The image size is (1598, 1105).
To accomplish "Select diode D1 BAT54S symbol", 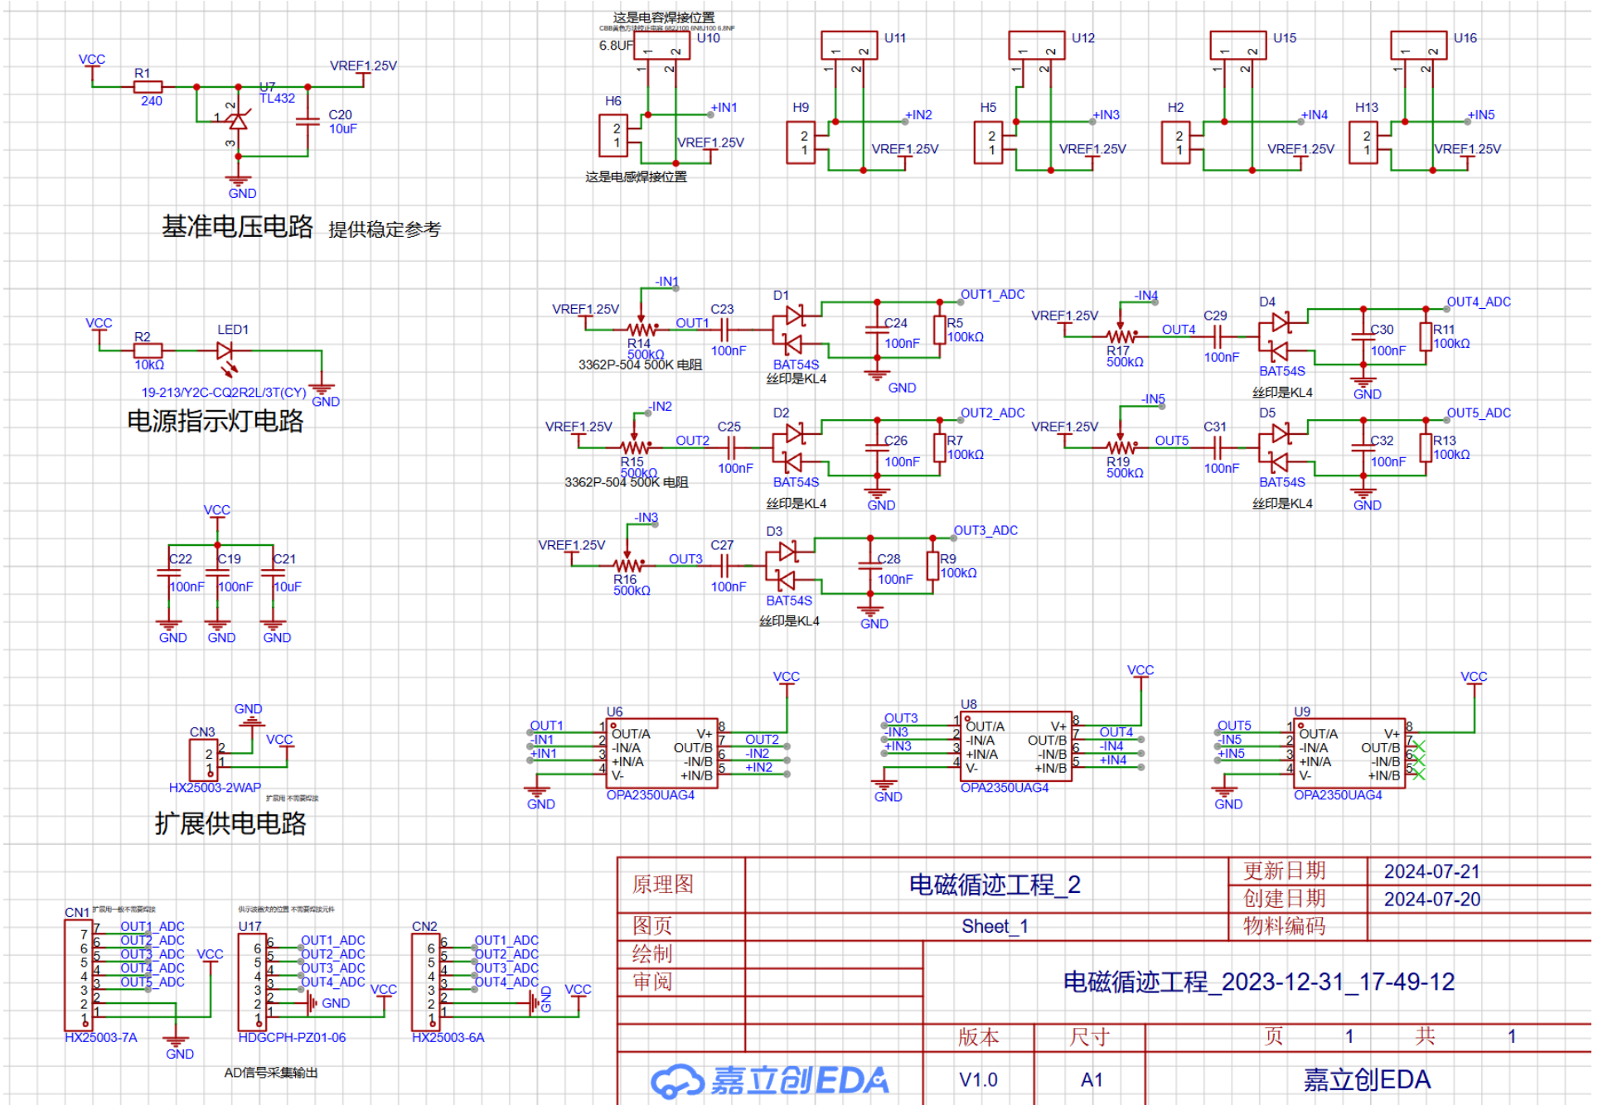I will [x=792, y=331].
